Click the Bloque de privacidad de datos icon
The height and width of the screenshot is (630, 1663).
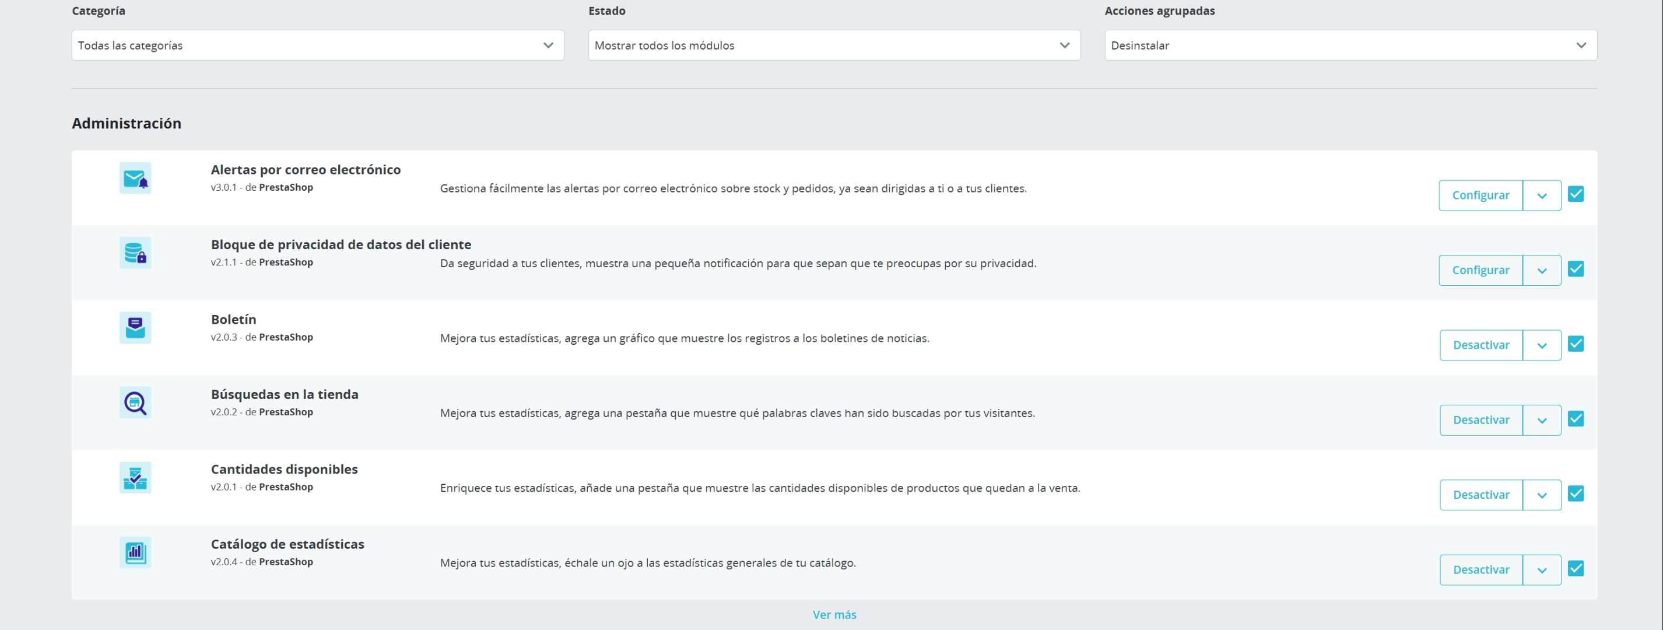tap(135, 253)
